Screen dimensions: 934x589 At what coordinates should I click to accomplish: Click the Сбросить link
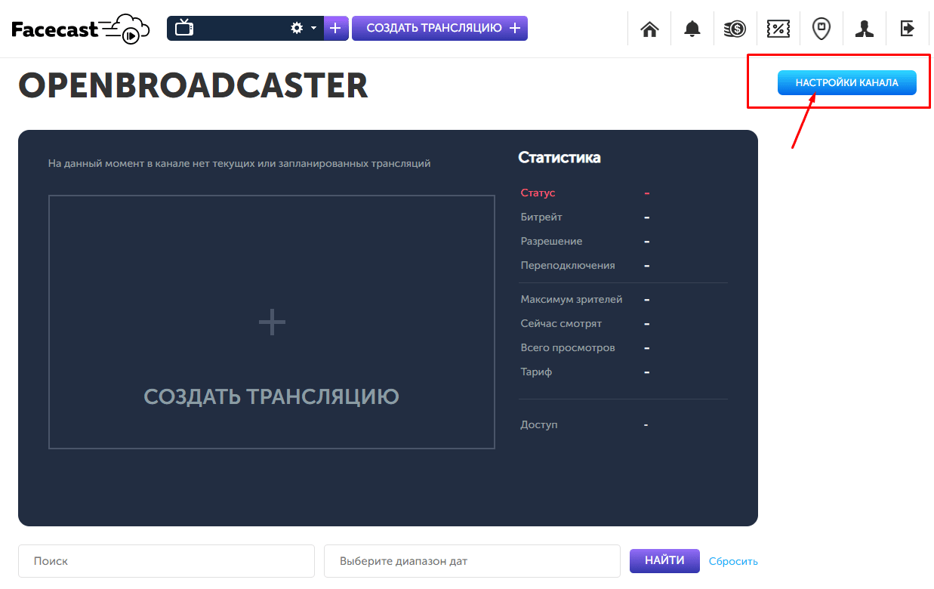[733, 561]
